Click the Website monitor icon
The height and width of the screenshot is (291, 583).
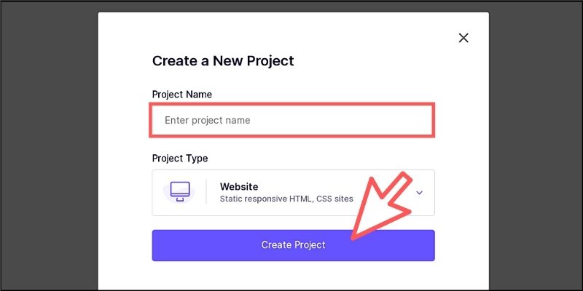[180, 191]
